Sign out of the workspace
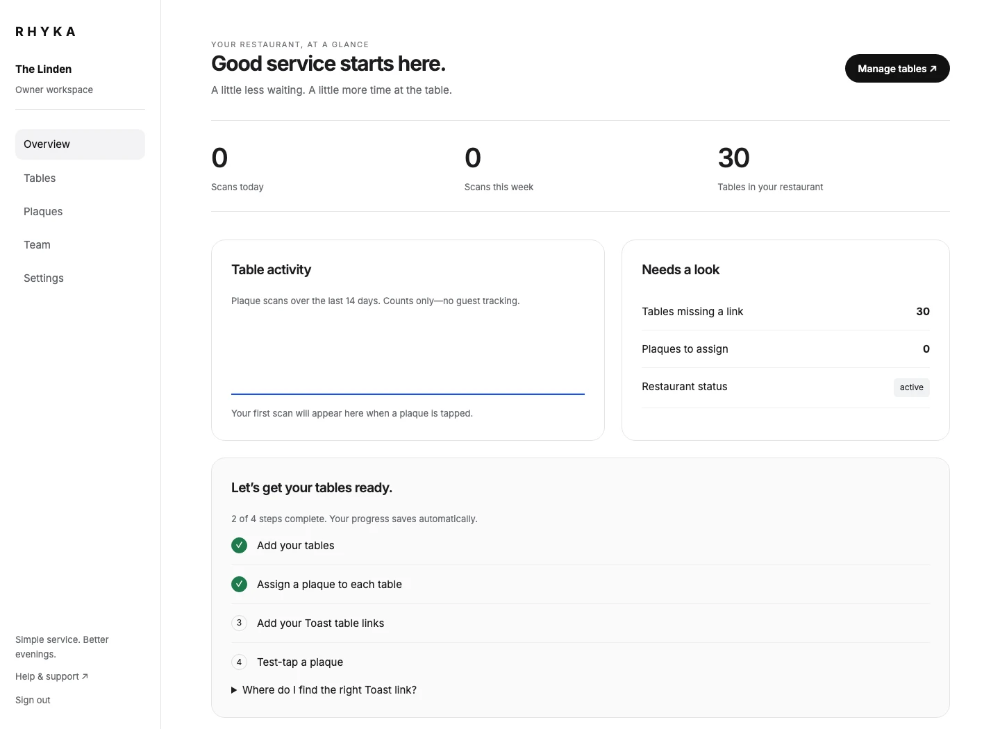 (33, 701)
